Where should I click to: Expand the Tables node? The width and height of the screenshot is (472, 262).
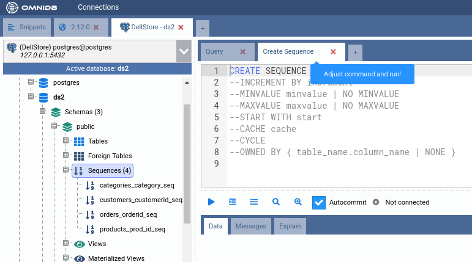tap(66, 140)
